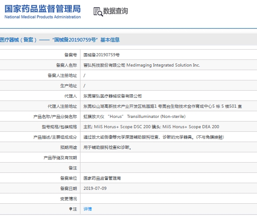Click the model spec MiiS Horus+ Scope value
Viewport: 257px width, 218px height.
[151, 127]
